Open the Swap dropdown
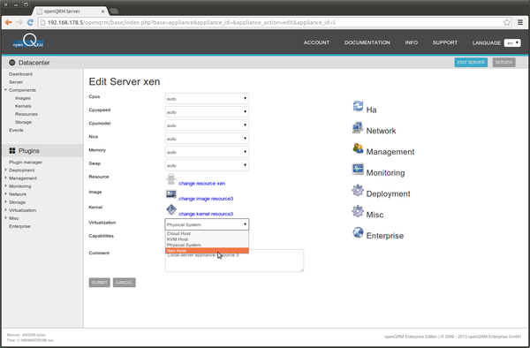530x348 pixels. pos(207,165)
